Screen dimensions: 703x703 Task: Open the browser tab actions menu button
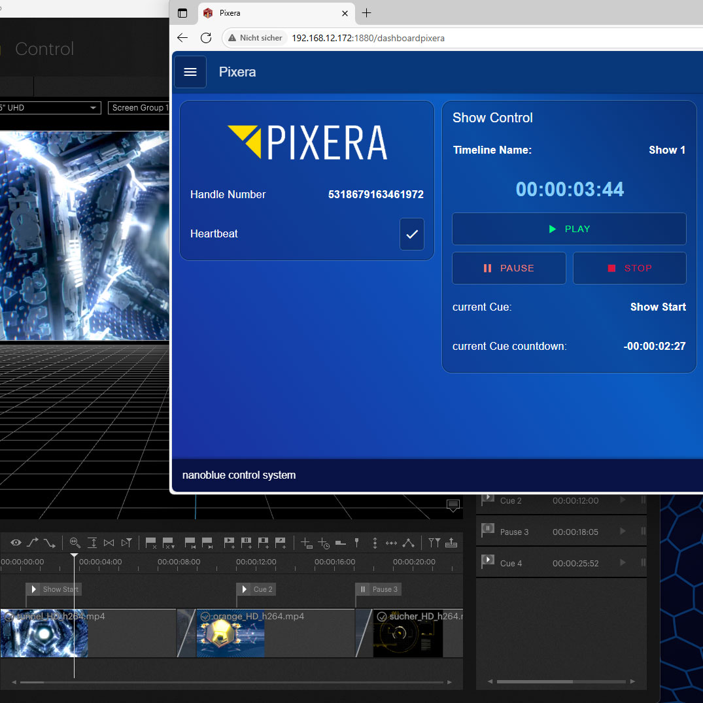coord(182,13)
